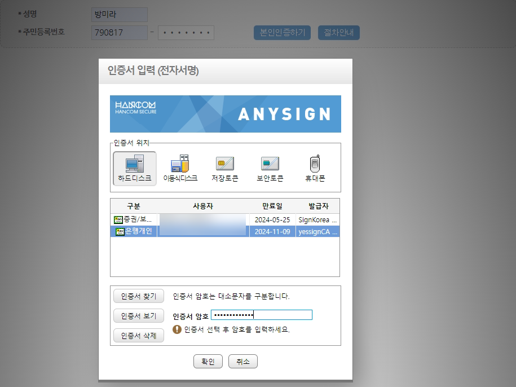Click the yessignCA issuer cell
516x387 pixels.
(317, 232)
